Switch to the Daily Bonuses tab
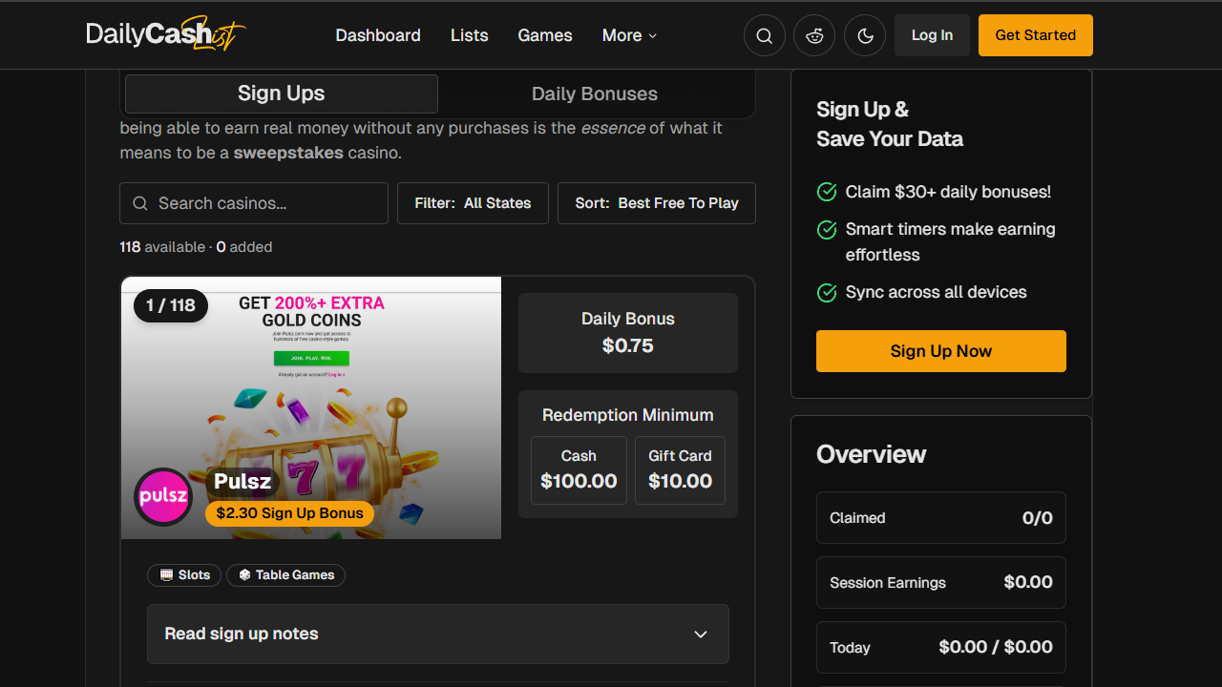Viewport: 1222px width, 687px height. pos(595,94)
